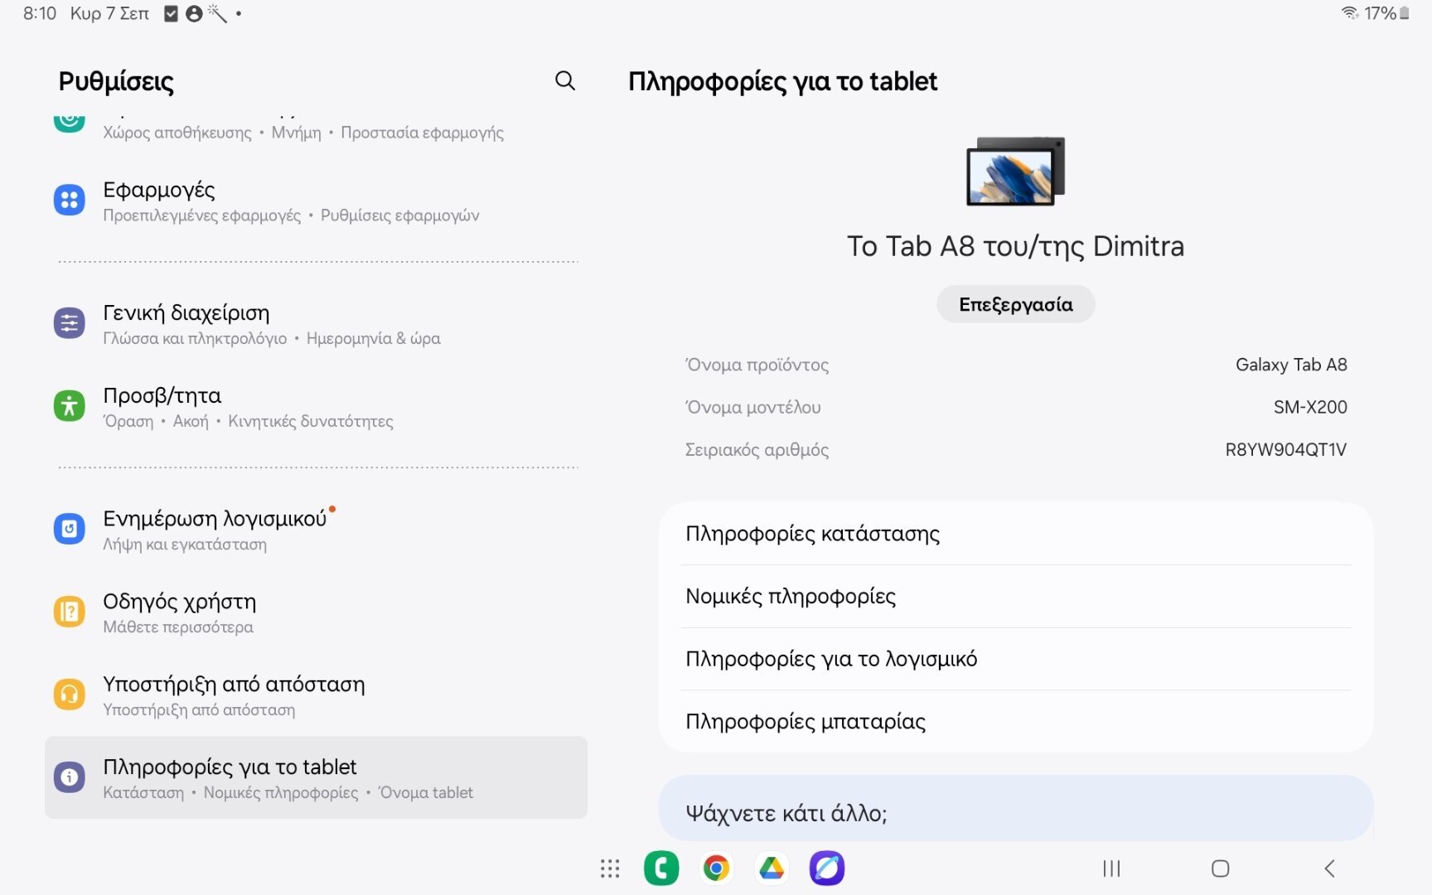Tap 'Γλώσσα και πληκτρολόγιο' subtitle text

click(195, 338)
